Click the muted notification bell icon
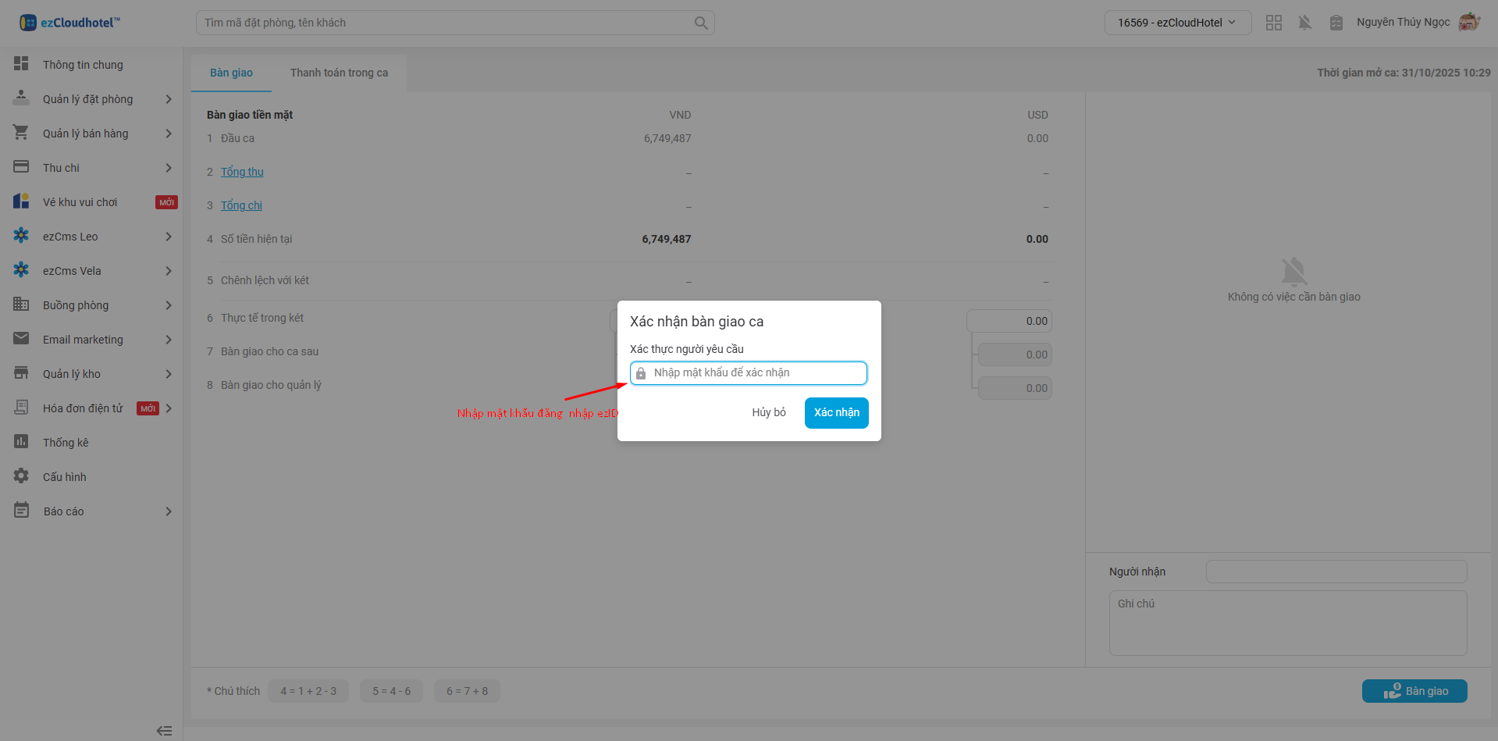Image resolution: width=1498 pixels, height=741 pixels. 1304,23
